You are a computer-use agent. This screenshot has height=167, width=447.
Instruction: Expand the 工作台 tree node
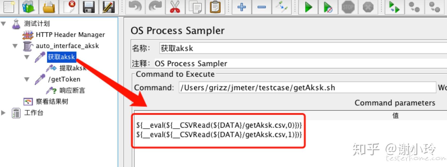(3, 113)
